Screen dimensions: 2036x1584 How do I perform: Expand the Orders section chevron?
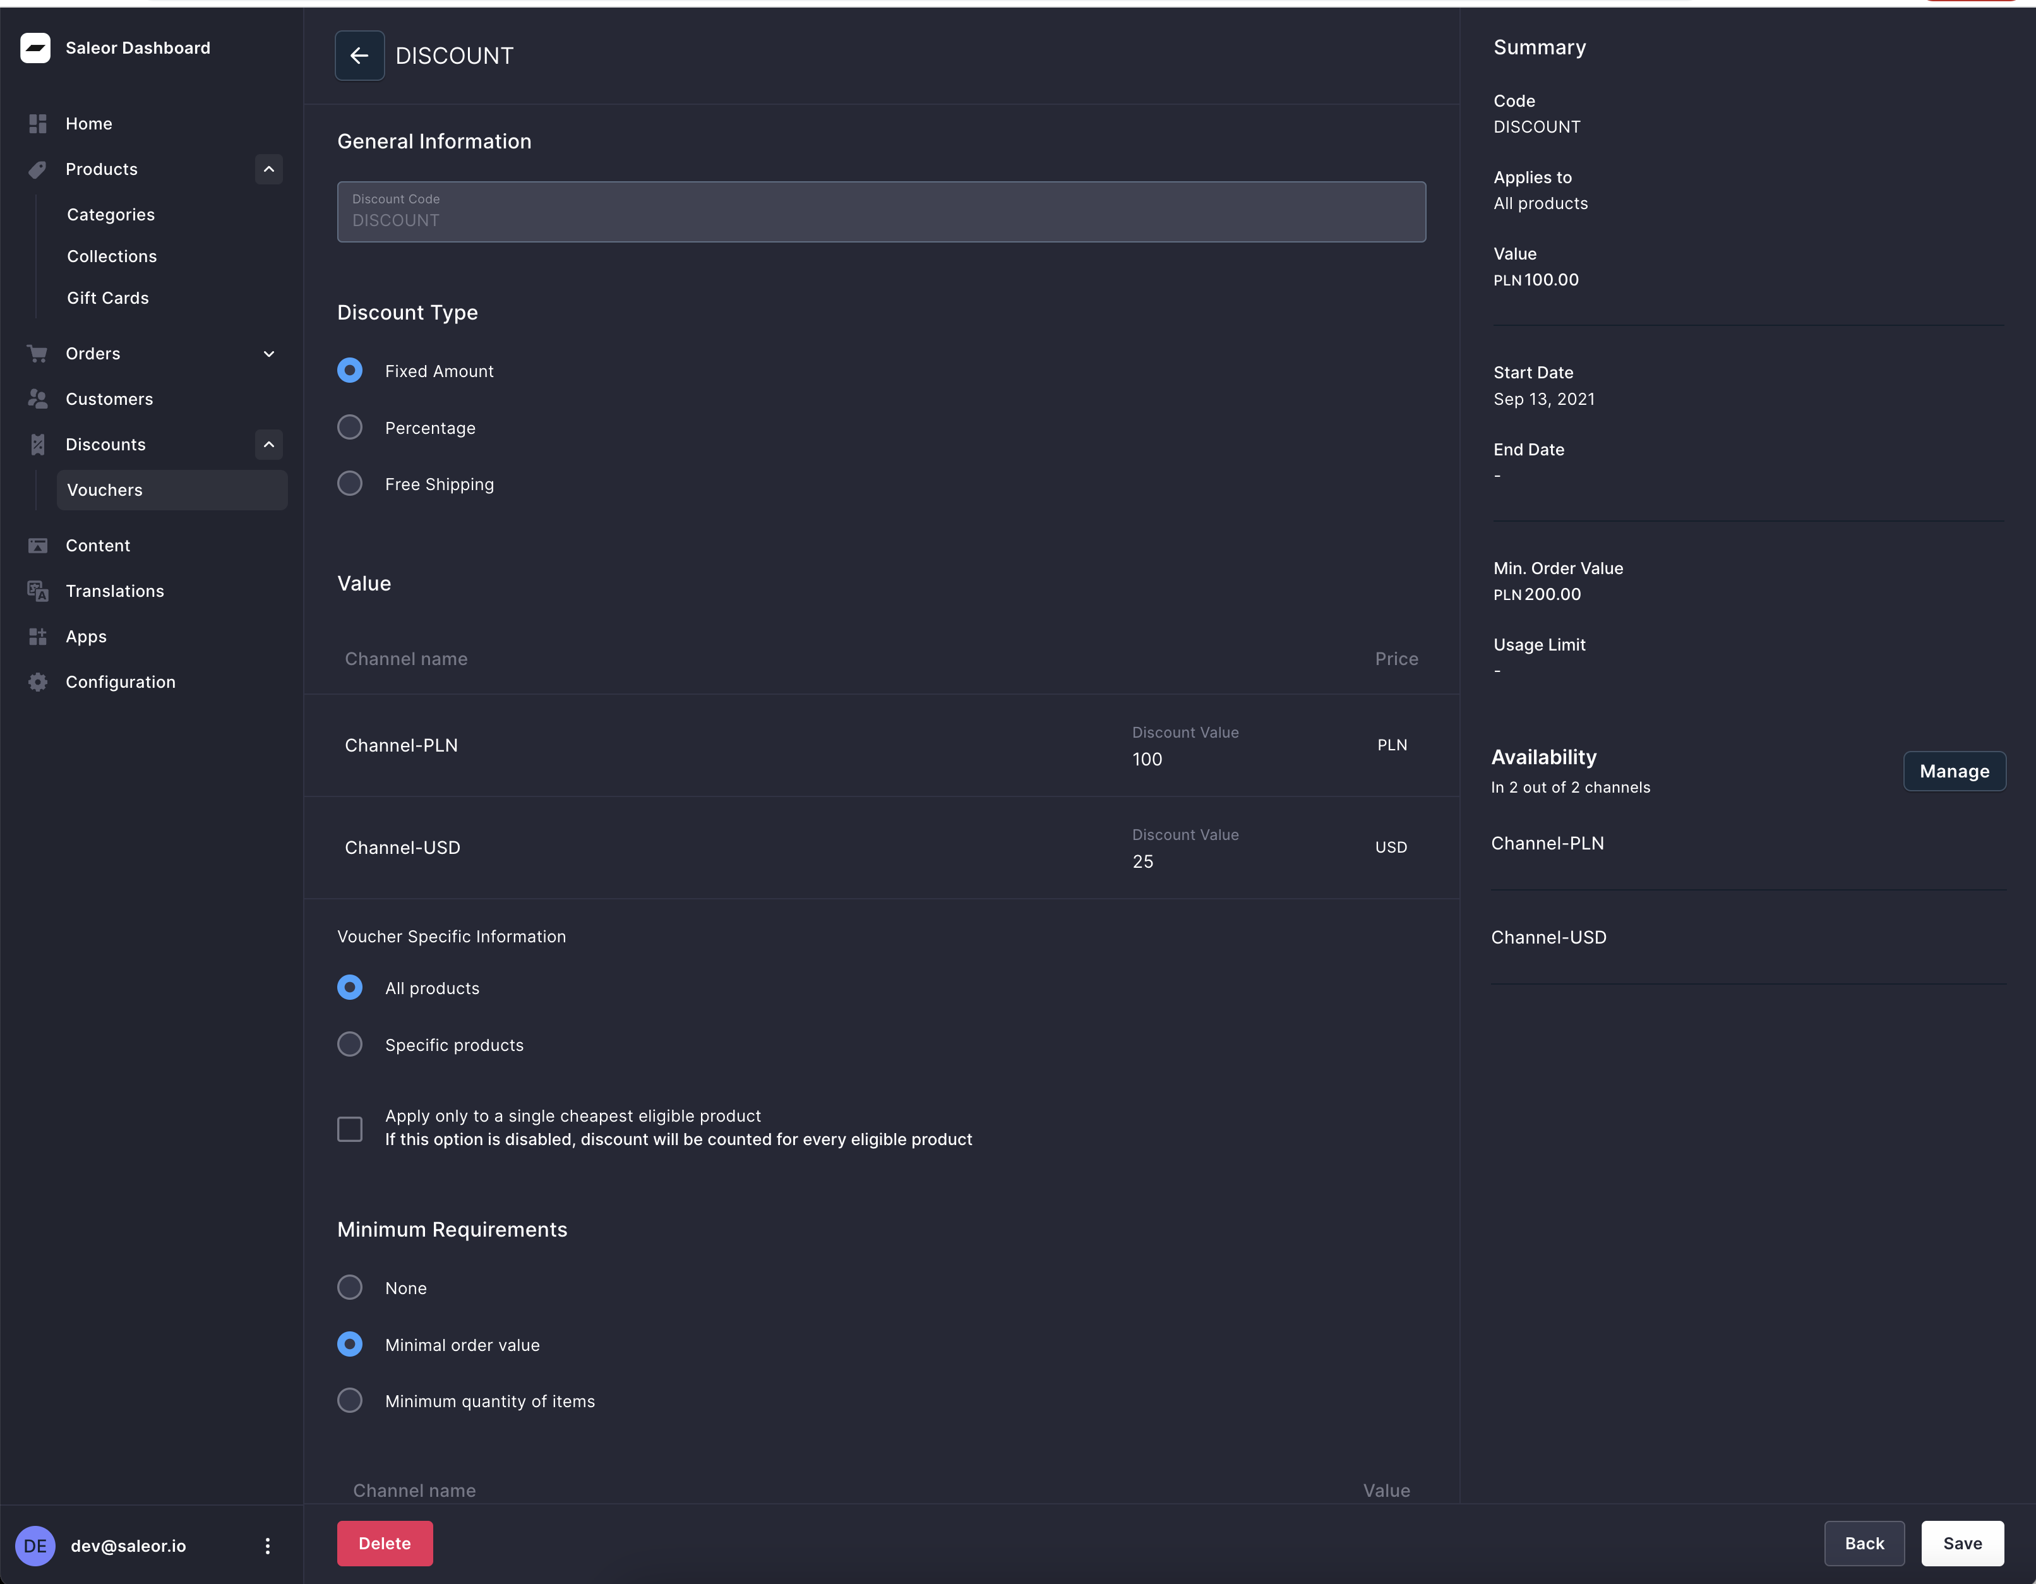[268, 353]
